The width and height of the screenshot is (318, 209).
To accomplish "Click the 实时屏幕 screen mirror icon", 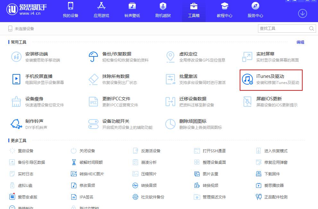I will [247, 57].
